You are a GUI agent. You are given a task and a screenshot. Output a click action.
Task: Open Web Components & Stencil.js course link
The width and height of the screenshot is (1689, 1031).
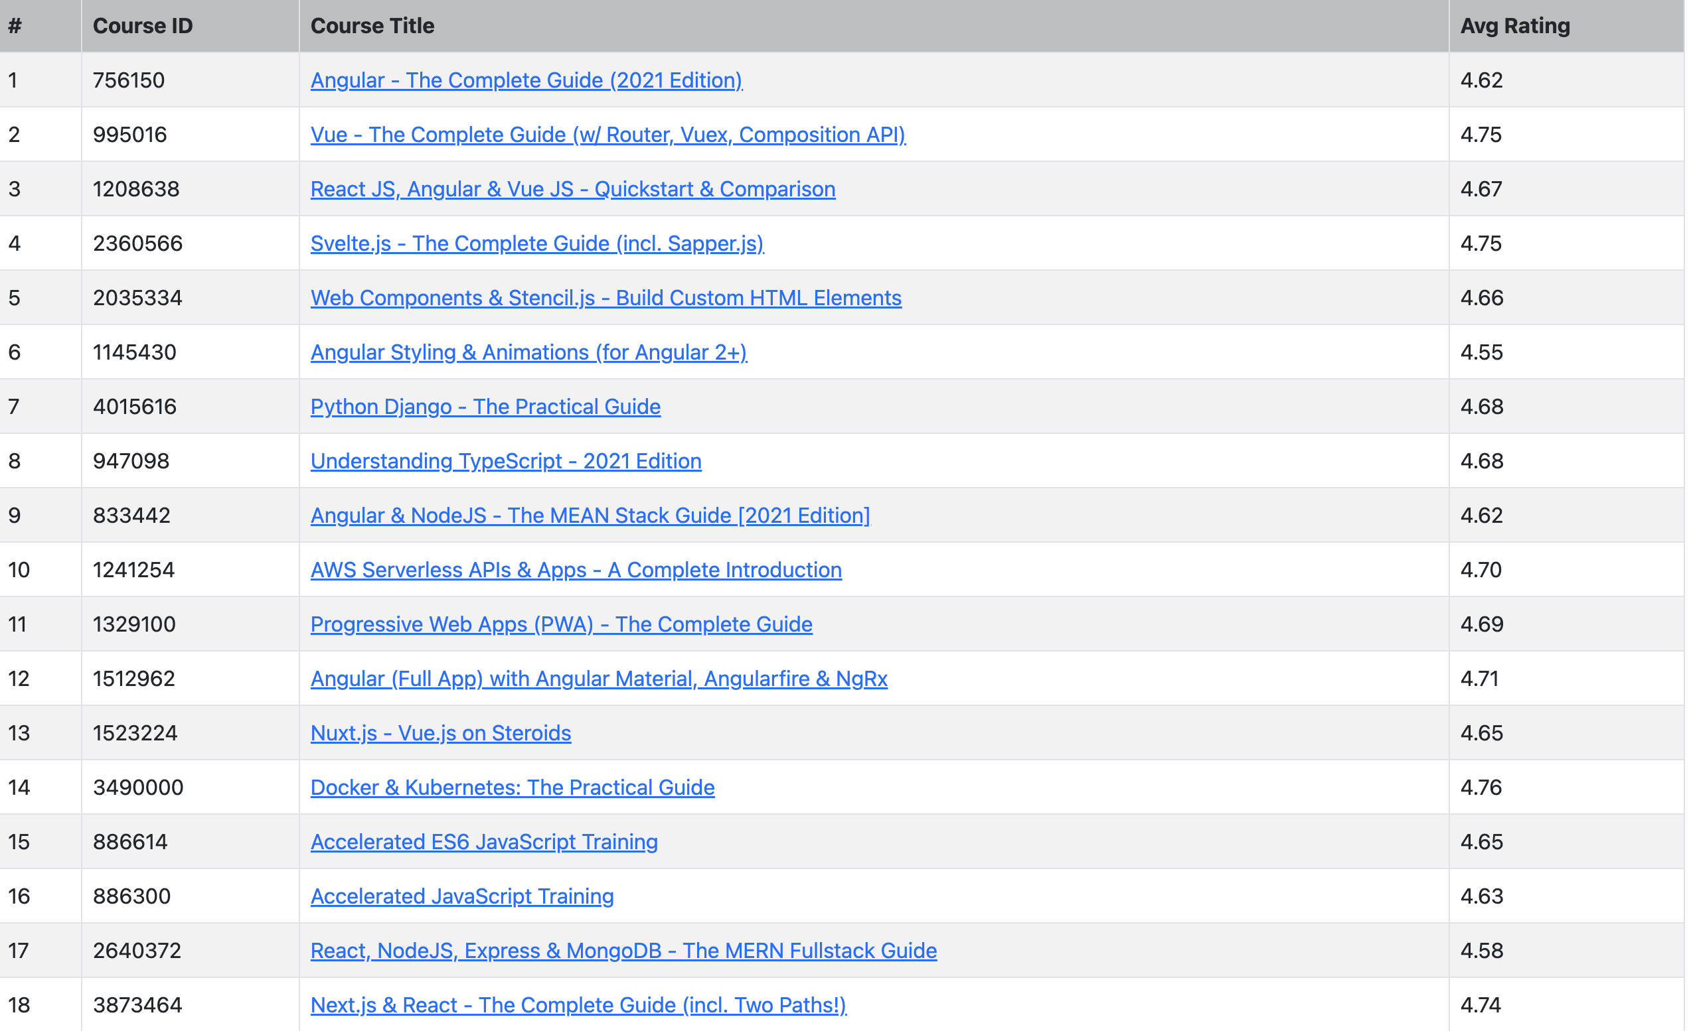point(605,298)
